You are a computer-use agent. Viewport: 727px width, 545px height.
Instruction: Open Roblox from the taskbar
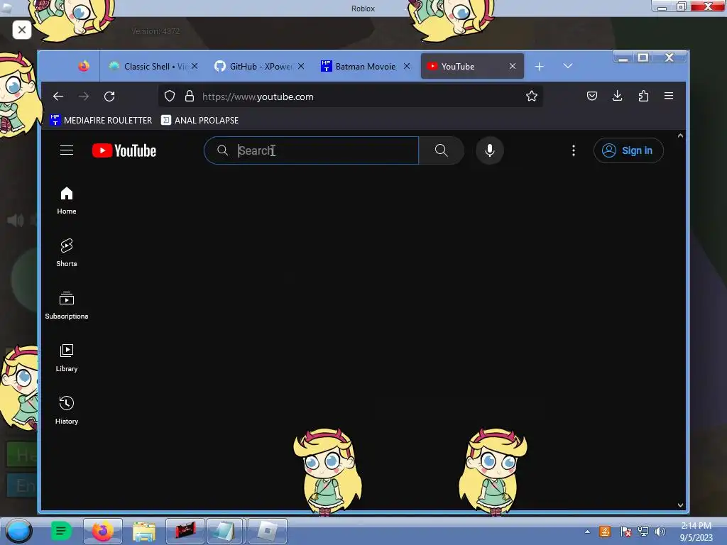pyautogui.click(x=268, y=531)
